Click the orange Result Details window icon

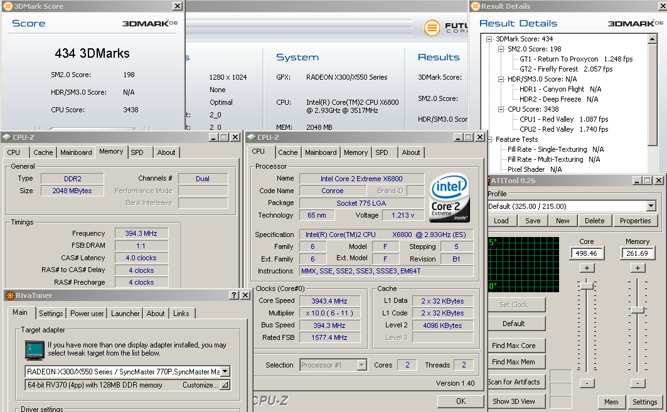[x=476, y=6]
